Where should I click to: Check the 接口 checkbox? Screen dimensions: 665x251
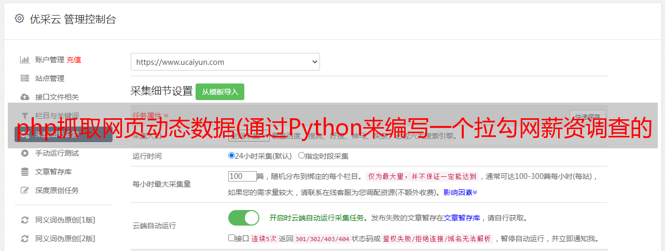click(231, 238)
